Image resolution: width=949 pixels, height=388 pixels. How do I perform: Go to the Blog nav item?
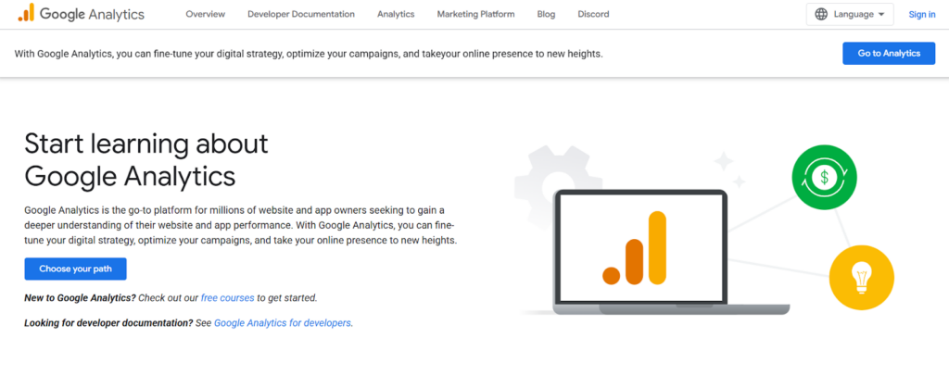pyautogui.click(x=546, y=14)
